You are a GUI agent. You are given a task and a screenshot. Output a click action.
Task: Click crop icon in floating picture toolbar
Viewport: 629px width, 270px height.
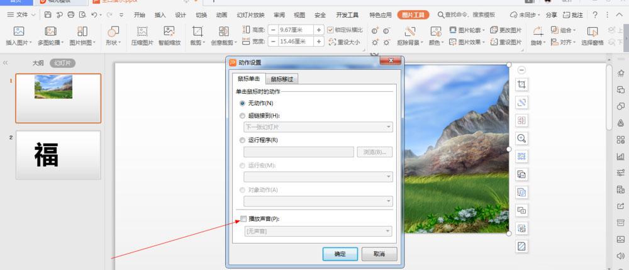point(521,85)
